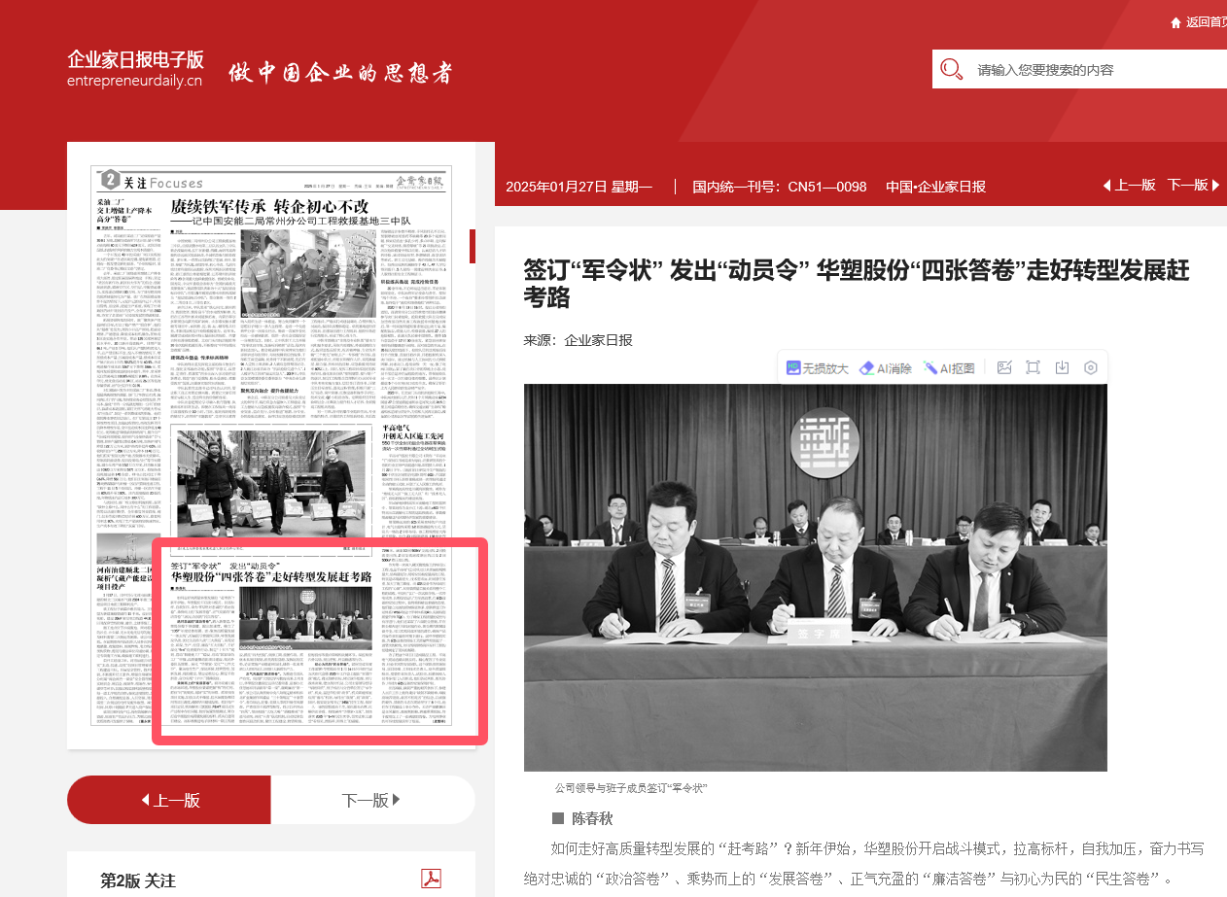Open fullscreen view from the photo toolbar
Screen dimensions: 1227x897
[1033, 367]
